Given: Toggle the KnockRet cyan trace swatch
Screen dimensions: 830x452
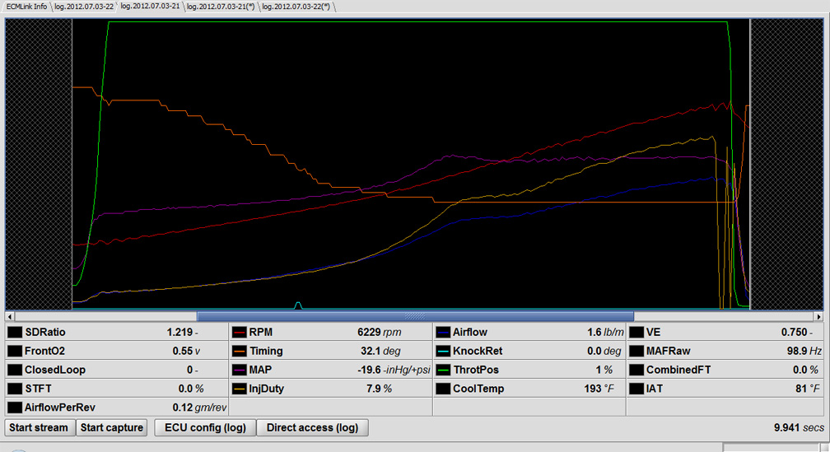Looking at the screenshot, I should [443, 352].
